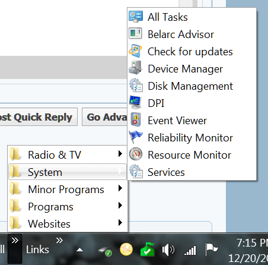This screenshot has height=265, width=268.
Task: Expand Links toolbar chevron
Action: click(59, 240)
